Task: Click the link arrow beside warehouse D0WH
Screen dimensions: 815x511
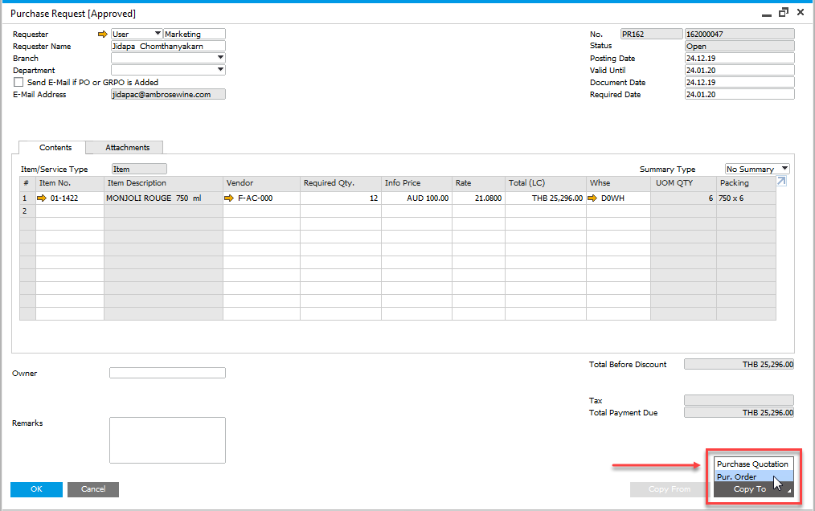Action: 592,198
